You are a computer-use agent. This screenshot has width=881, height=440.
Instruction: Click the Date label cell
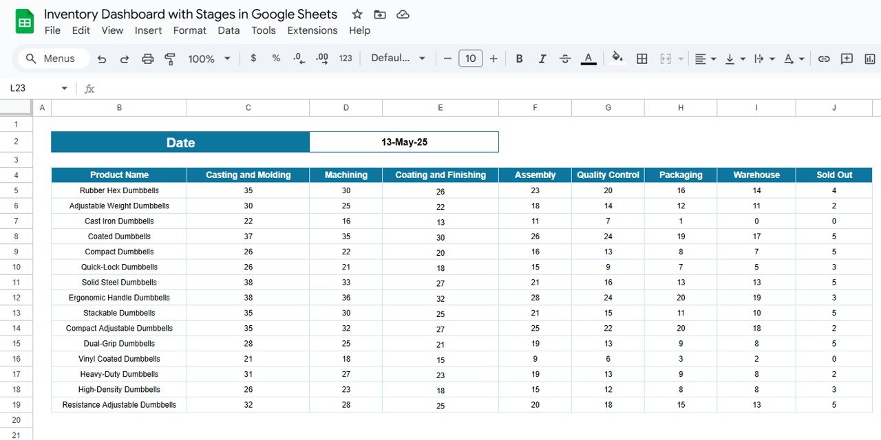tap(180, 142)
